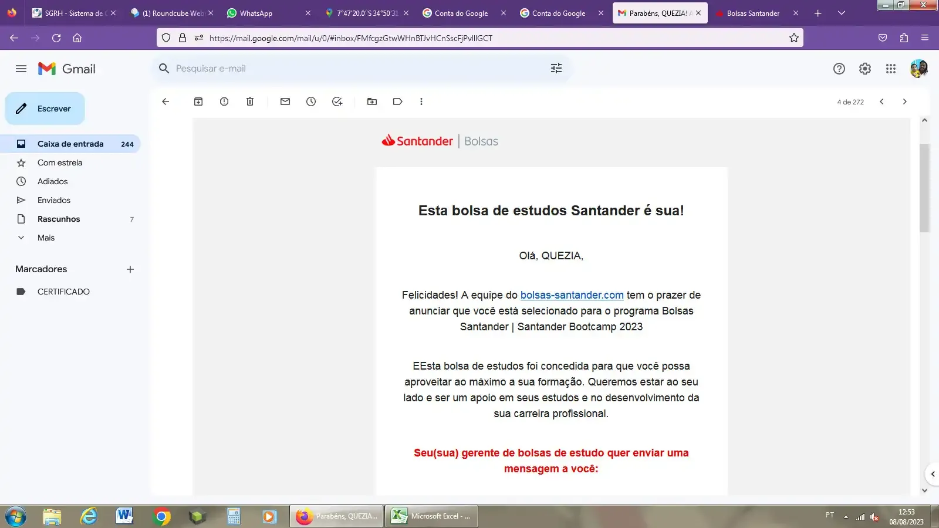
Task: Show hidden system tray icons
Action: [846, 517]
